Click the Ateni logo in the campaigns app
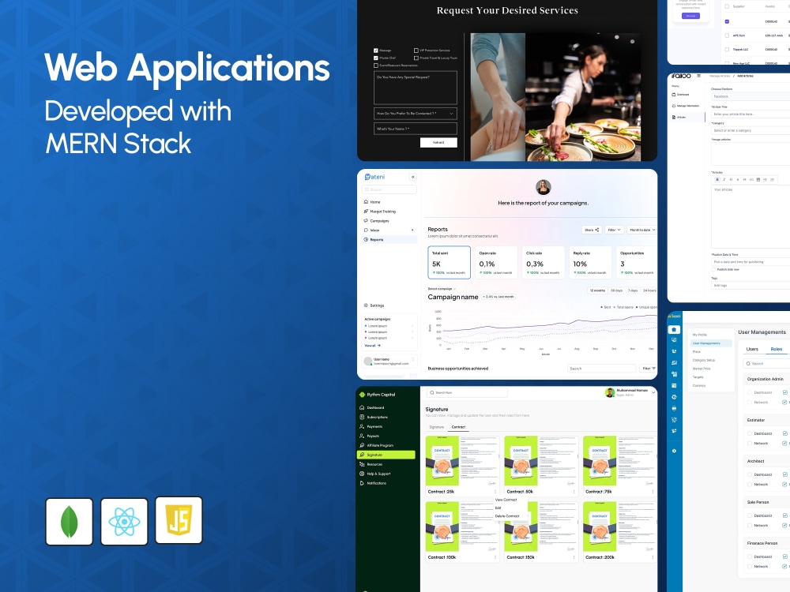Image resolution: width=790 pixels, height=592 pixels. (x=374, y=177)
